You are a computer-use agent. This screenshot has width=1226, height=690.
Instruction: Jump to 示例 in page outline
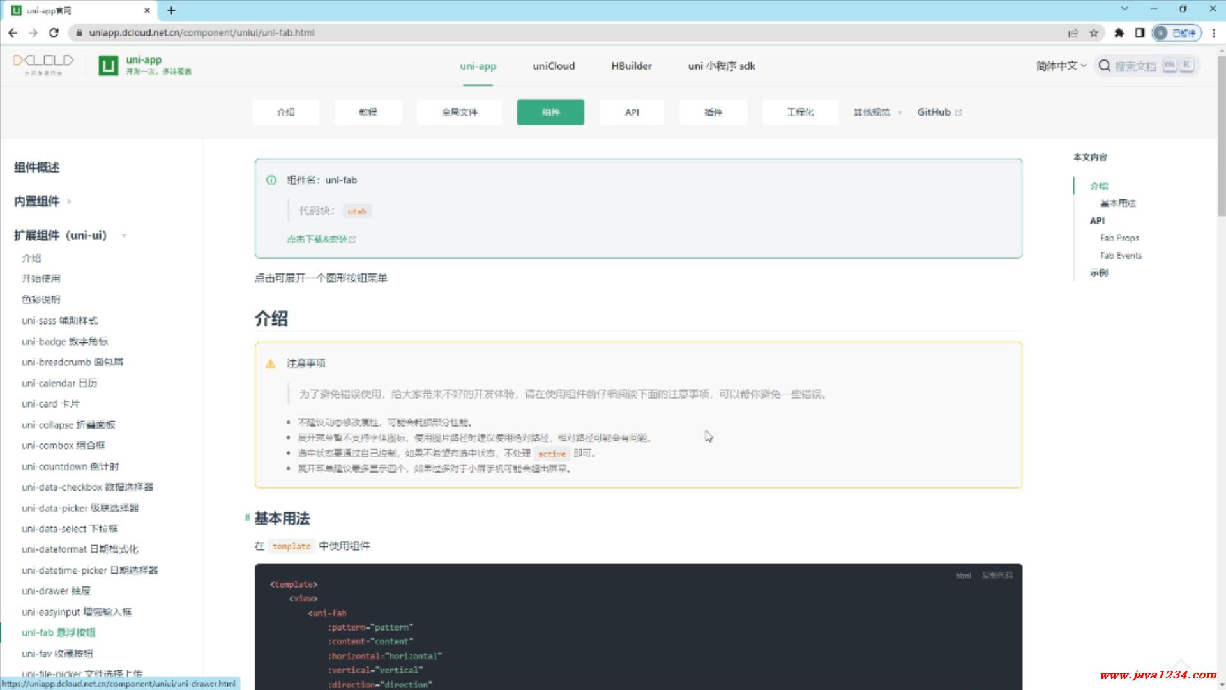1099,273
